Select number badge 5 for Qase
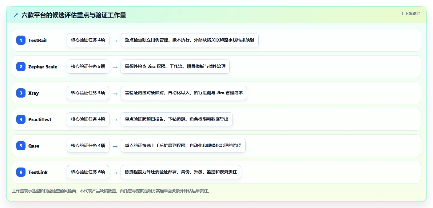The image size is (433, 208). (x=21, y=146)
